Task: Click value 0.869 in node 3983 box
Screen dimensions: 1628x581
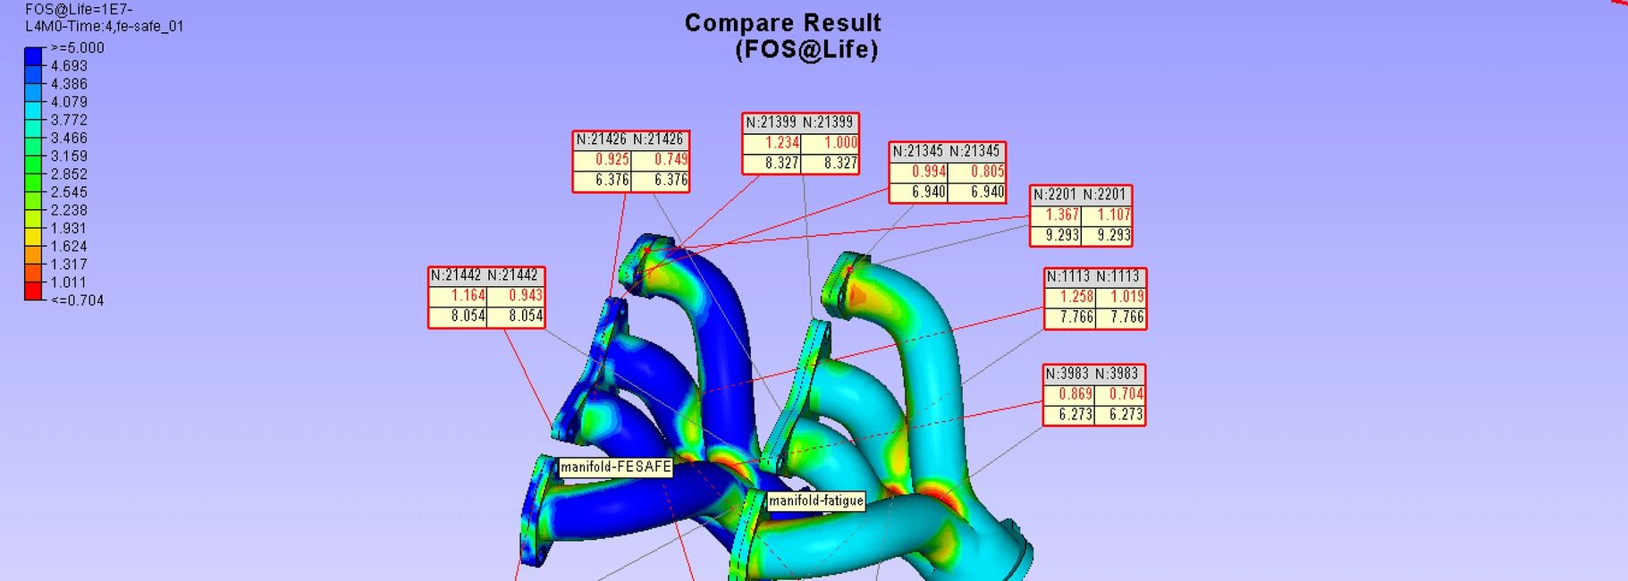Action: point(1075,393)
